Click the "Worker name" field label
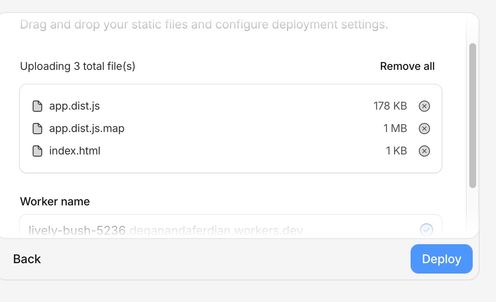The height and width of the screenshot is (302, 496). tap(55, 201)
